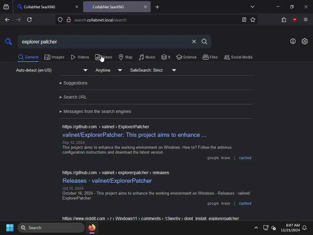
Task: Select the General search category
Action: pyautogui.click(x=28, y=57)
